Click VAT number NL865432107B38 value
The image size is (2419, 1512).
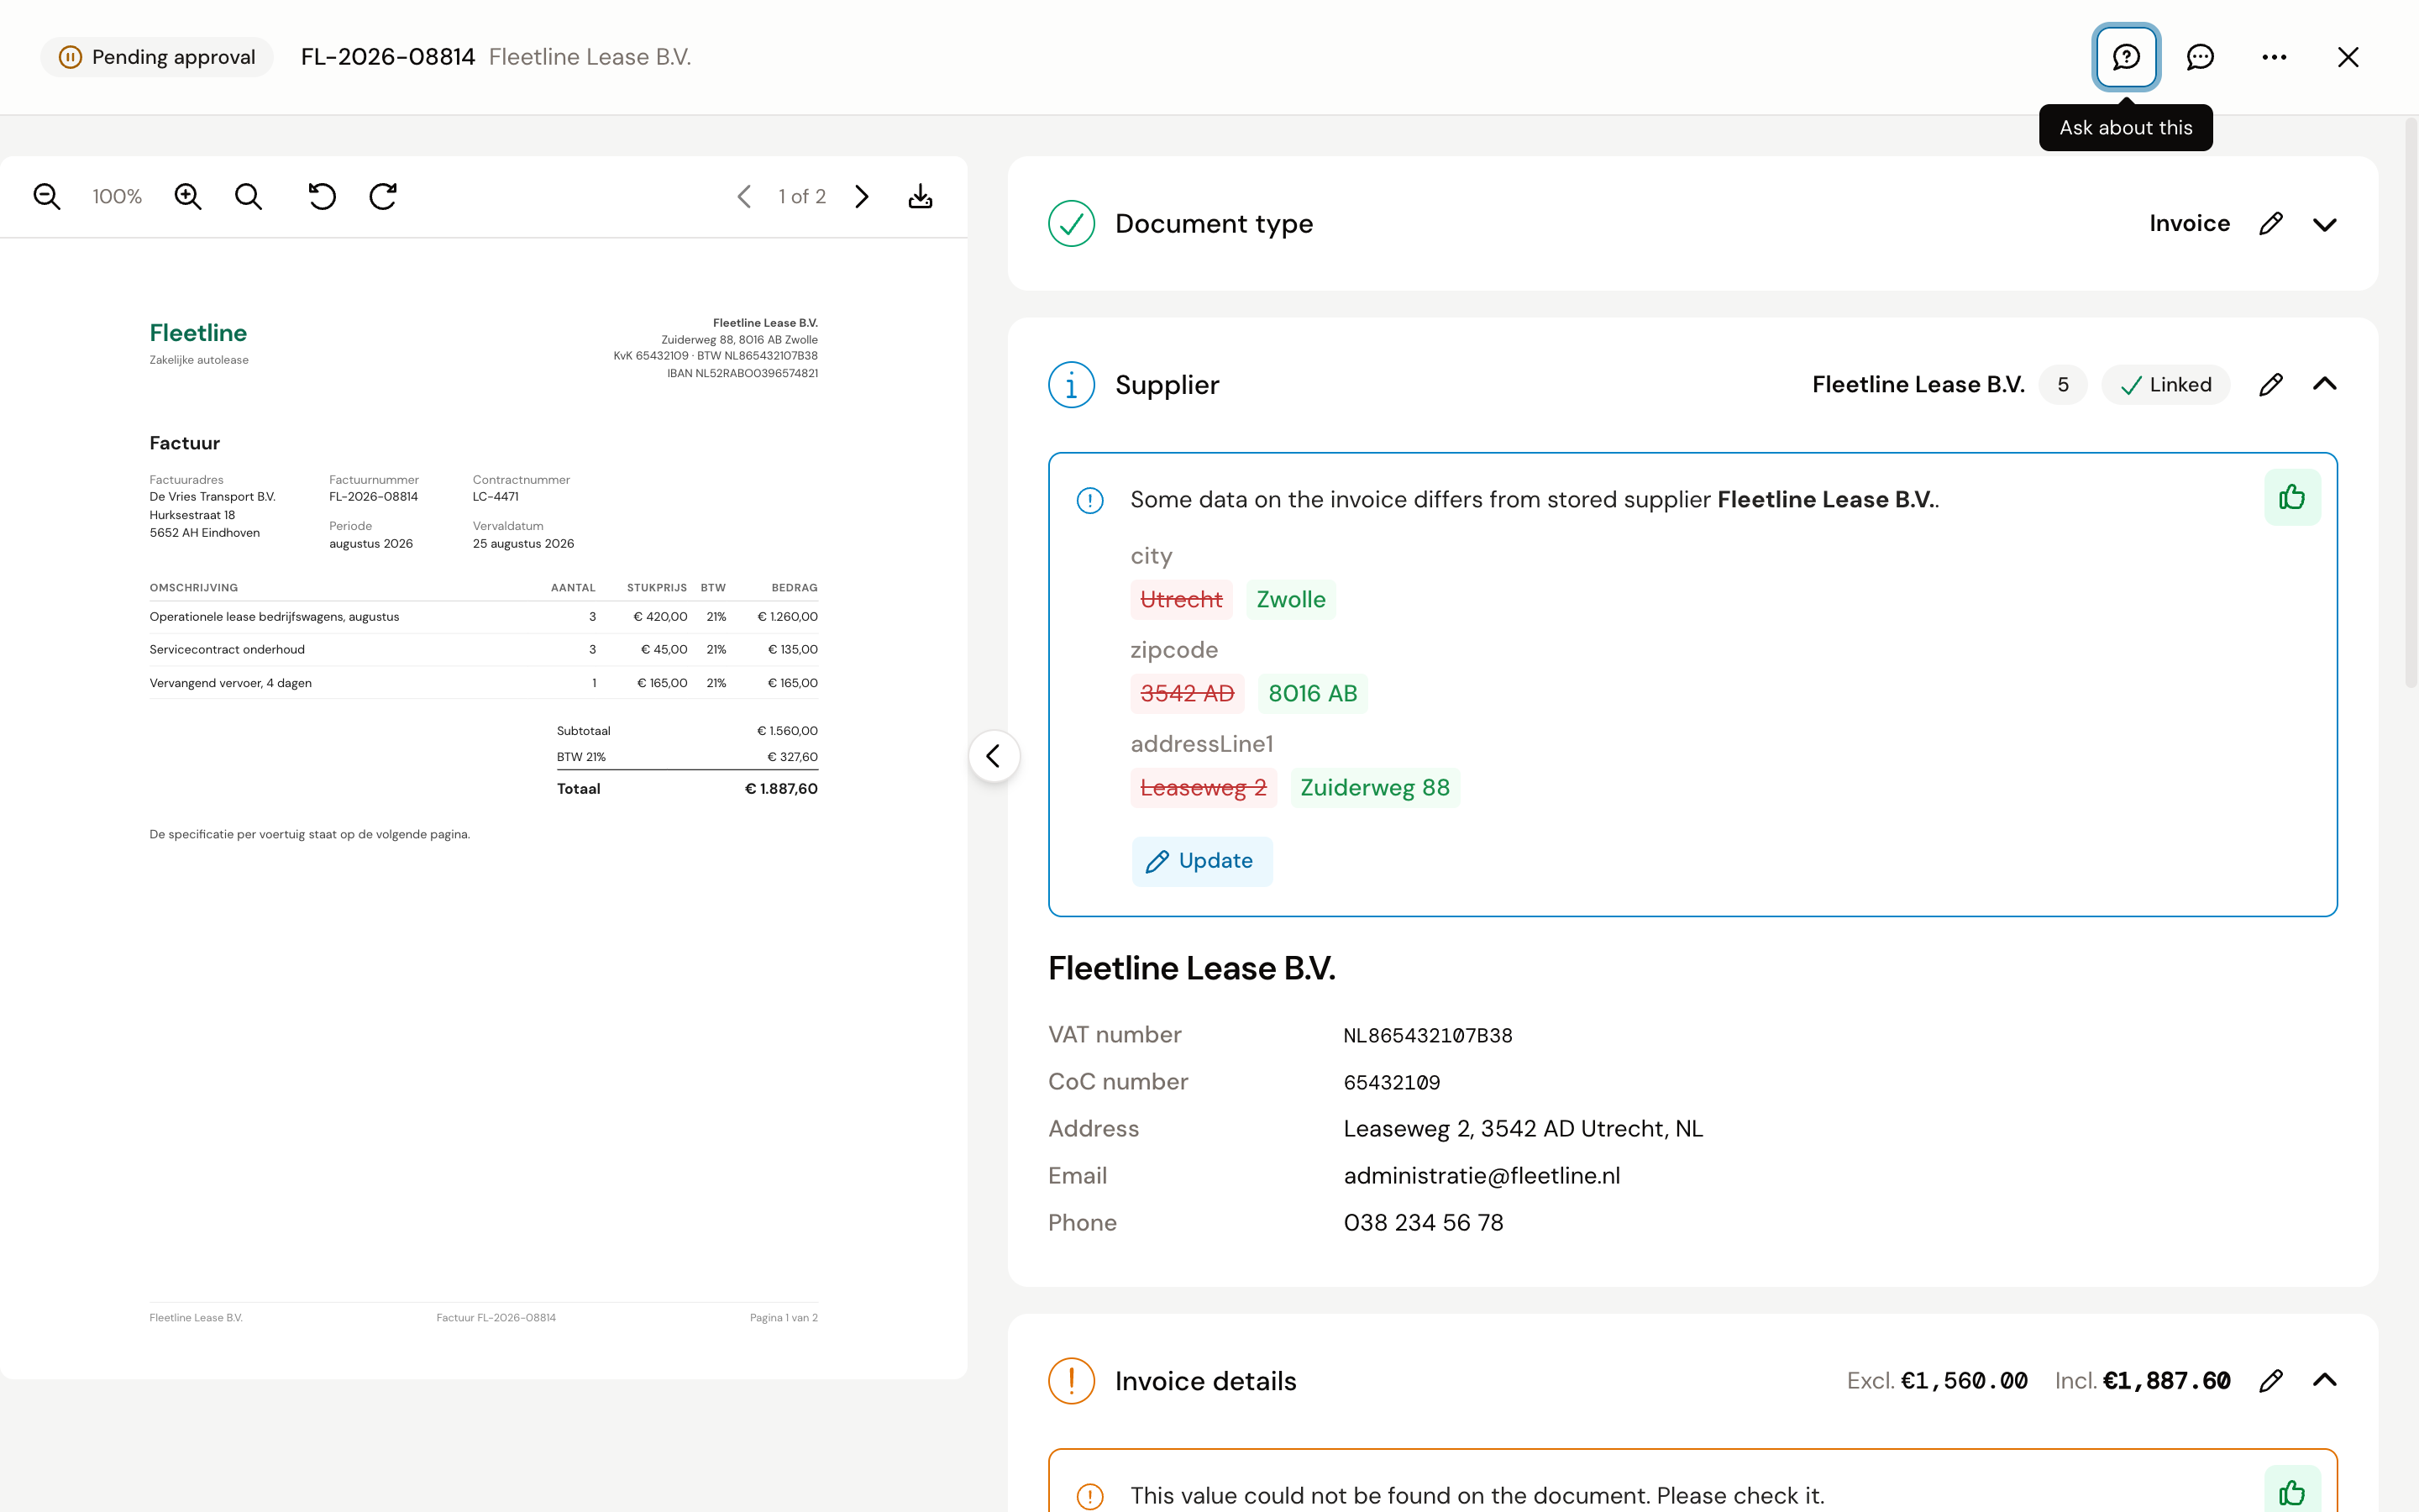pyautogui.click(x=1427, y=1035)
